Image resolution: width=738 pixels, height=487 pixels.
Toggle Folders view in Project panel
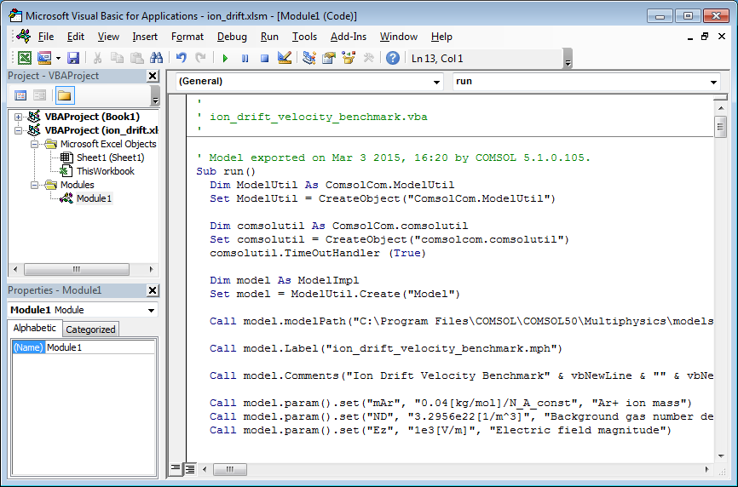point(65,95)
